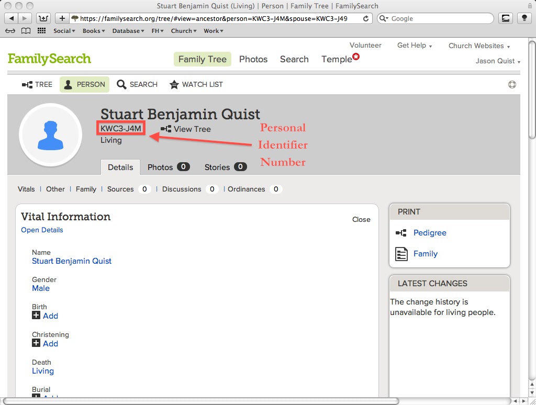The image size is (536, 405).
Task: Go forward with the browser forward arrow
Action: (25, 18)
